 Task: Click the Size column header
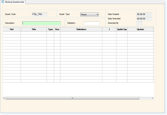coord(57,29)
